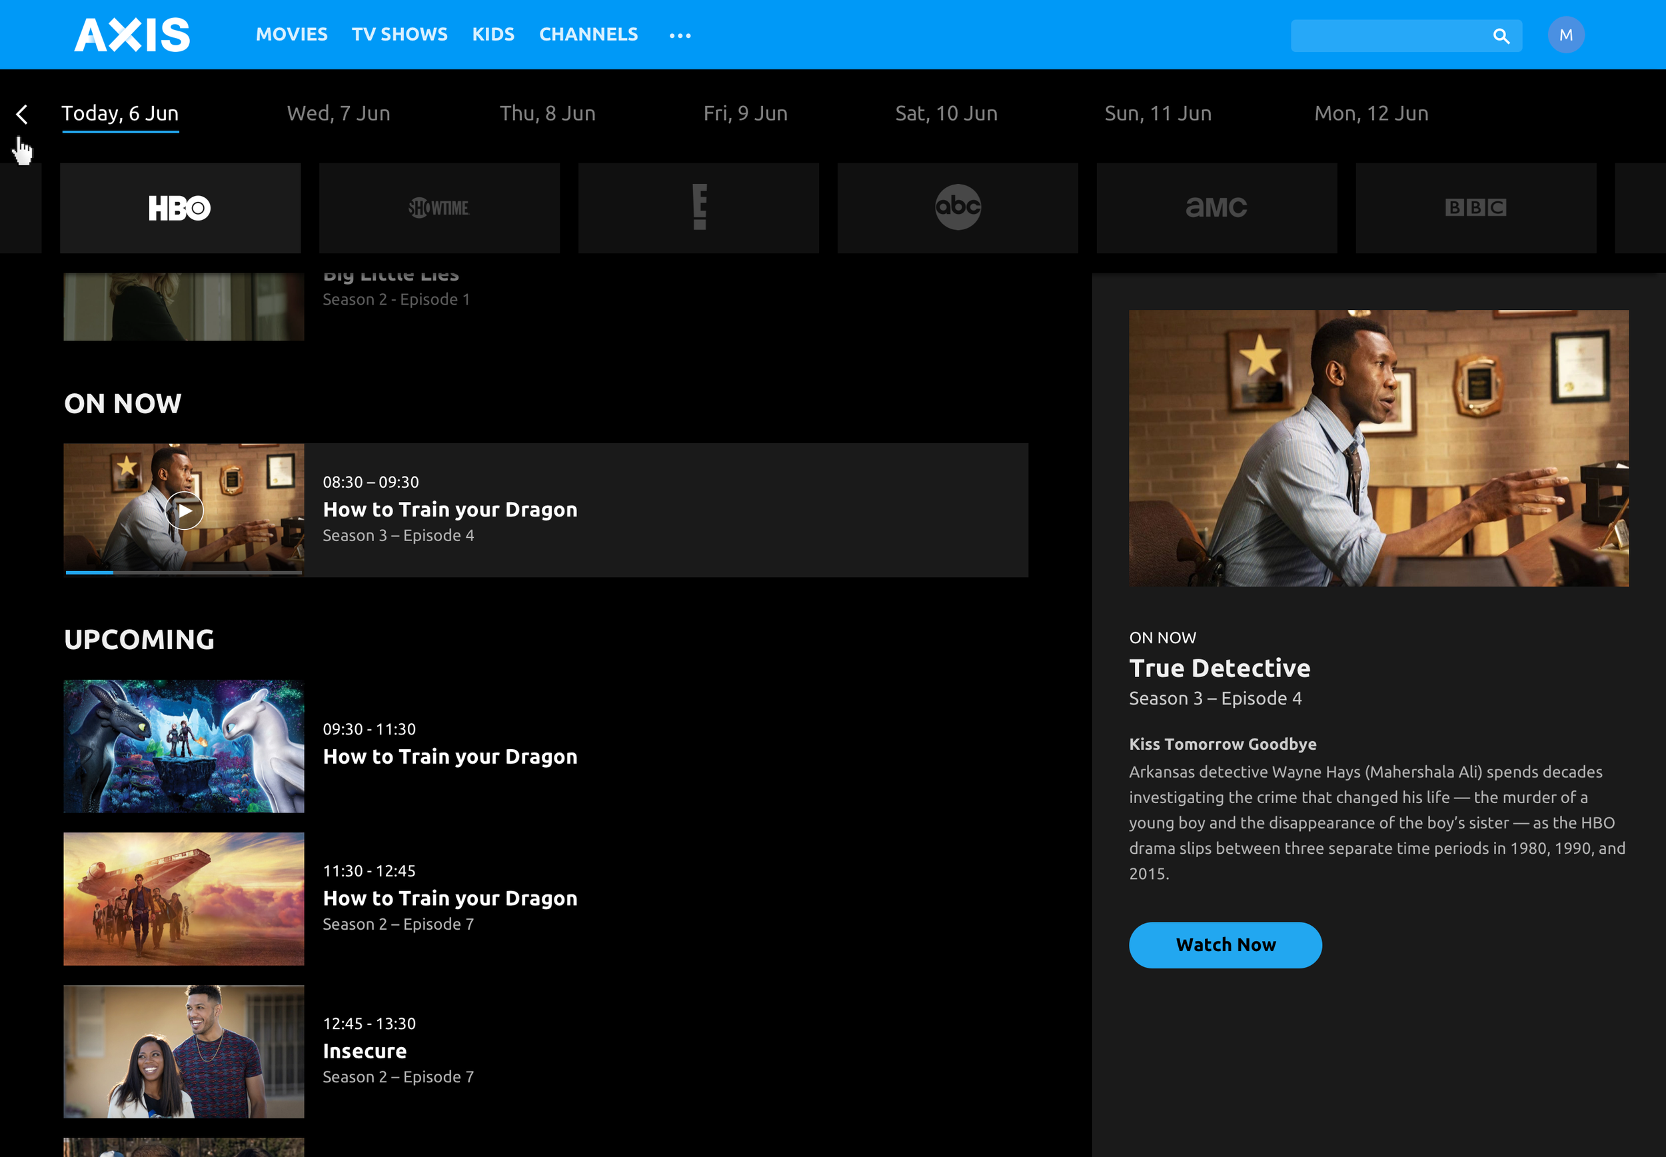
Task: Open the TV Shows section
Action: pyautogui.click(x=399, y=34)
